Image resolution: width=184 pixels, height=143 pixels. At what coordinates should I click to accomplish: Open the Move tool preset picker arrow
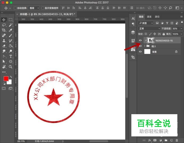(10, 8)
